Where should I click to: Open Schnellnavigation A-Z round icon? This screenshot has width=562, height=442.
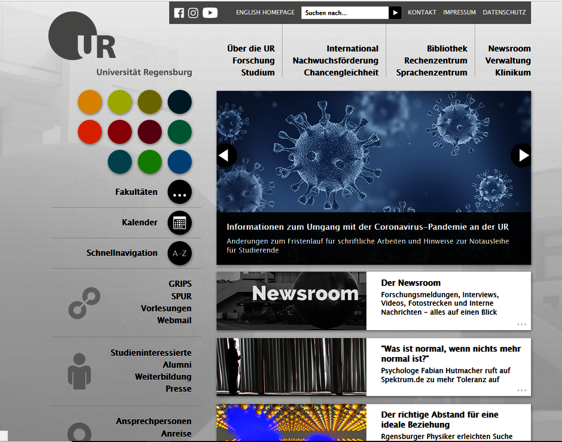tap(179, 254)
